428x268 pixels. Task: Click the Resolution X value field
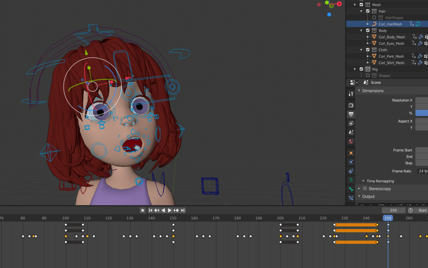(x=422, y=100)
